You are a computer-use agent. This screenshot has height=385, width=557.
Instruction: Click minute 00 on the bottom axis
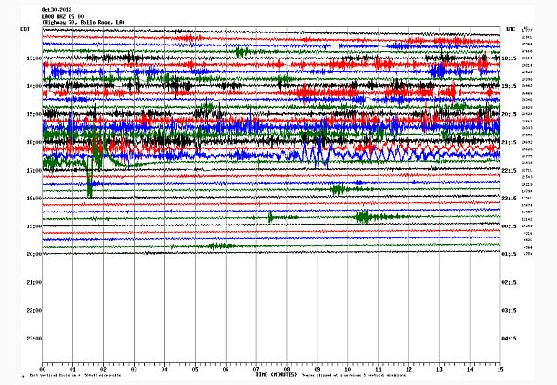(44, 369)
